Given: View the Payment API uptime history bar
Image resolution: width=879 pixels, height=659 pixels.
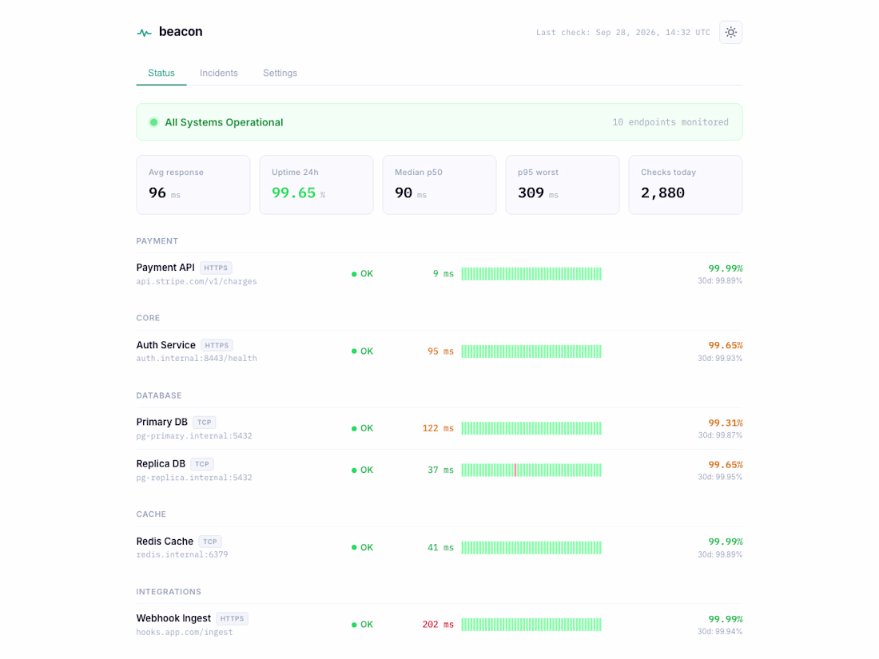Looking at the screenshot, I should tap(531, 274).
